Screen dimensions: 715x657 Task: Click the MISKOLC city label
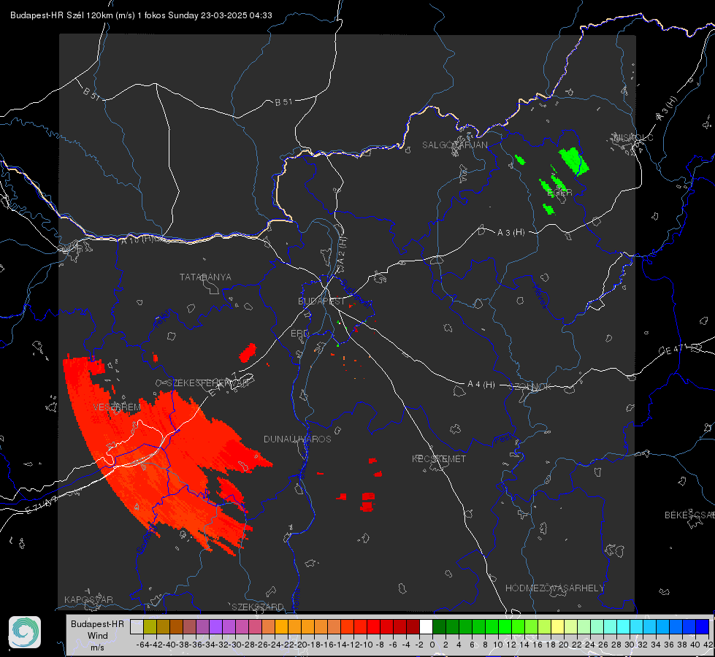pos(633,137)
